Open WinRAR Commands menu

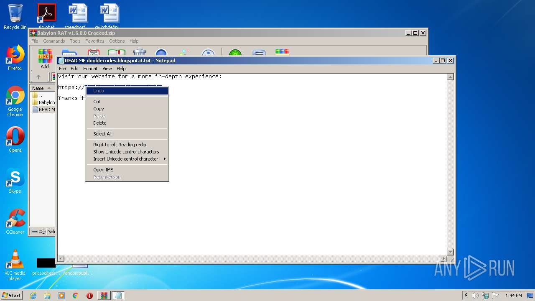click(x=54, y=41)
